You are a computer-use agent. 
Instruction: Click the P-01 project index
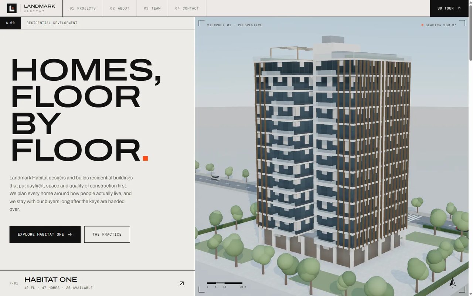14,283
